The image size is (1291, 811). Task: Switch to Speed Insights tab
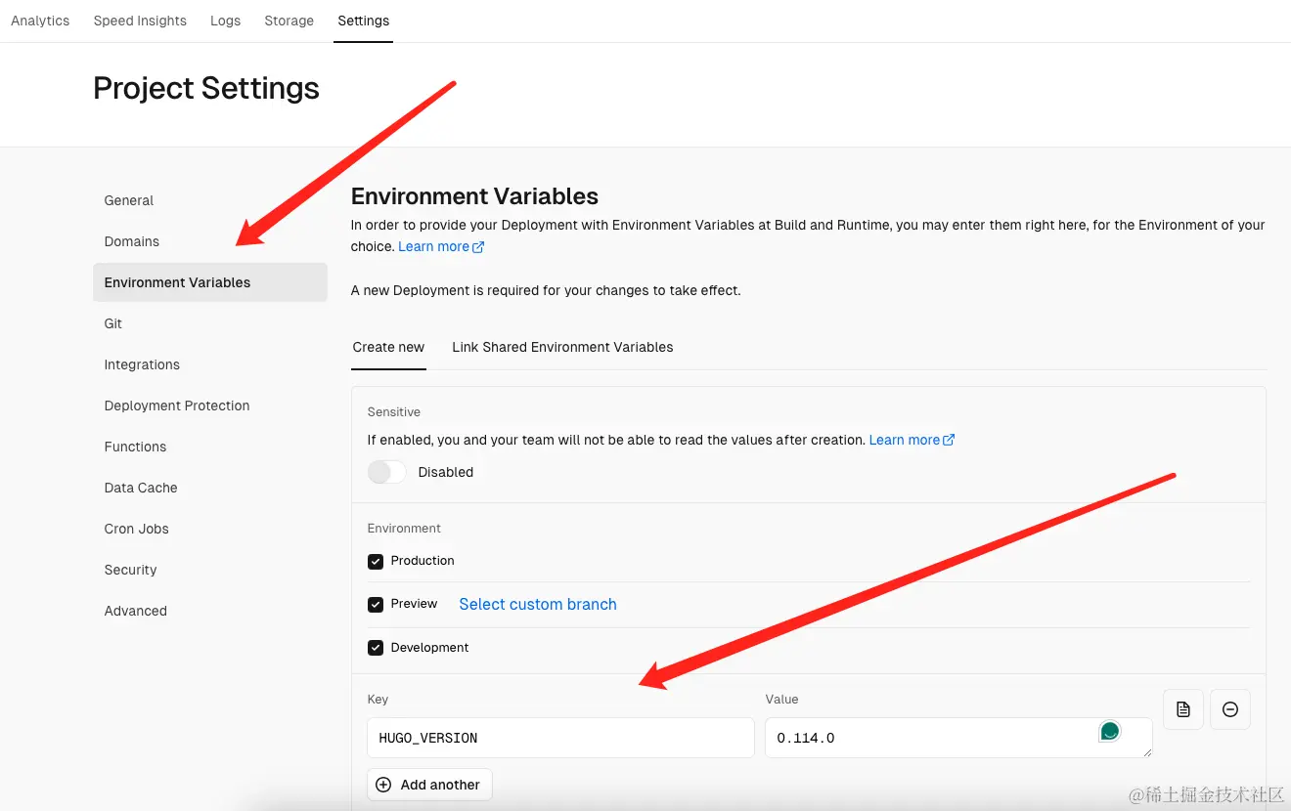click(140, 21)
